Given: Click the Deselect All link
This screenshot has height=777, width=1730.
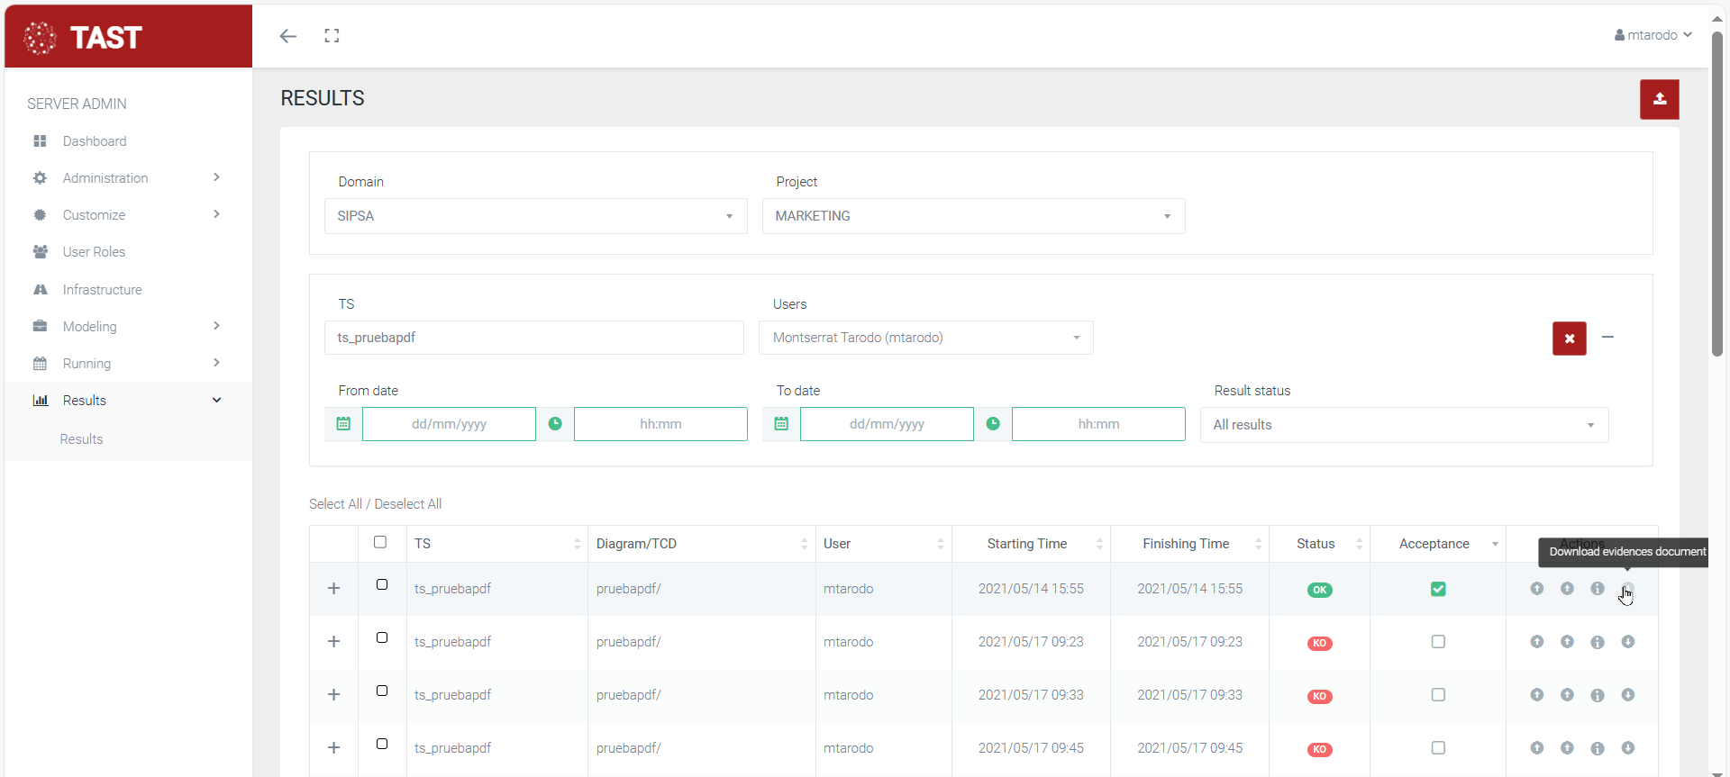Looking at the screenshot, I should click(408, 504).
